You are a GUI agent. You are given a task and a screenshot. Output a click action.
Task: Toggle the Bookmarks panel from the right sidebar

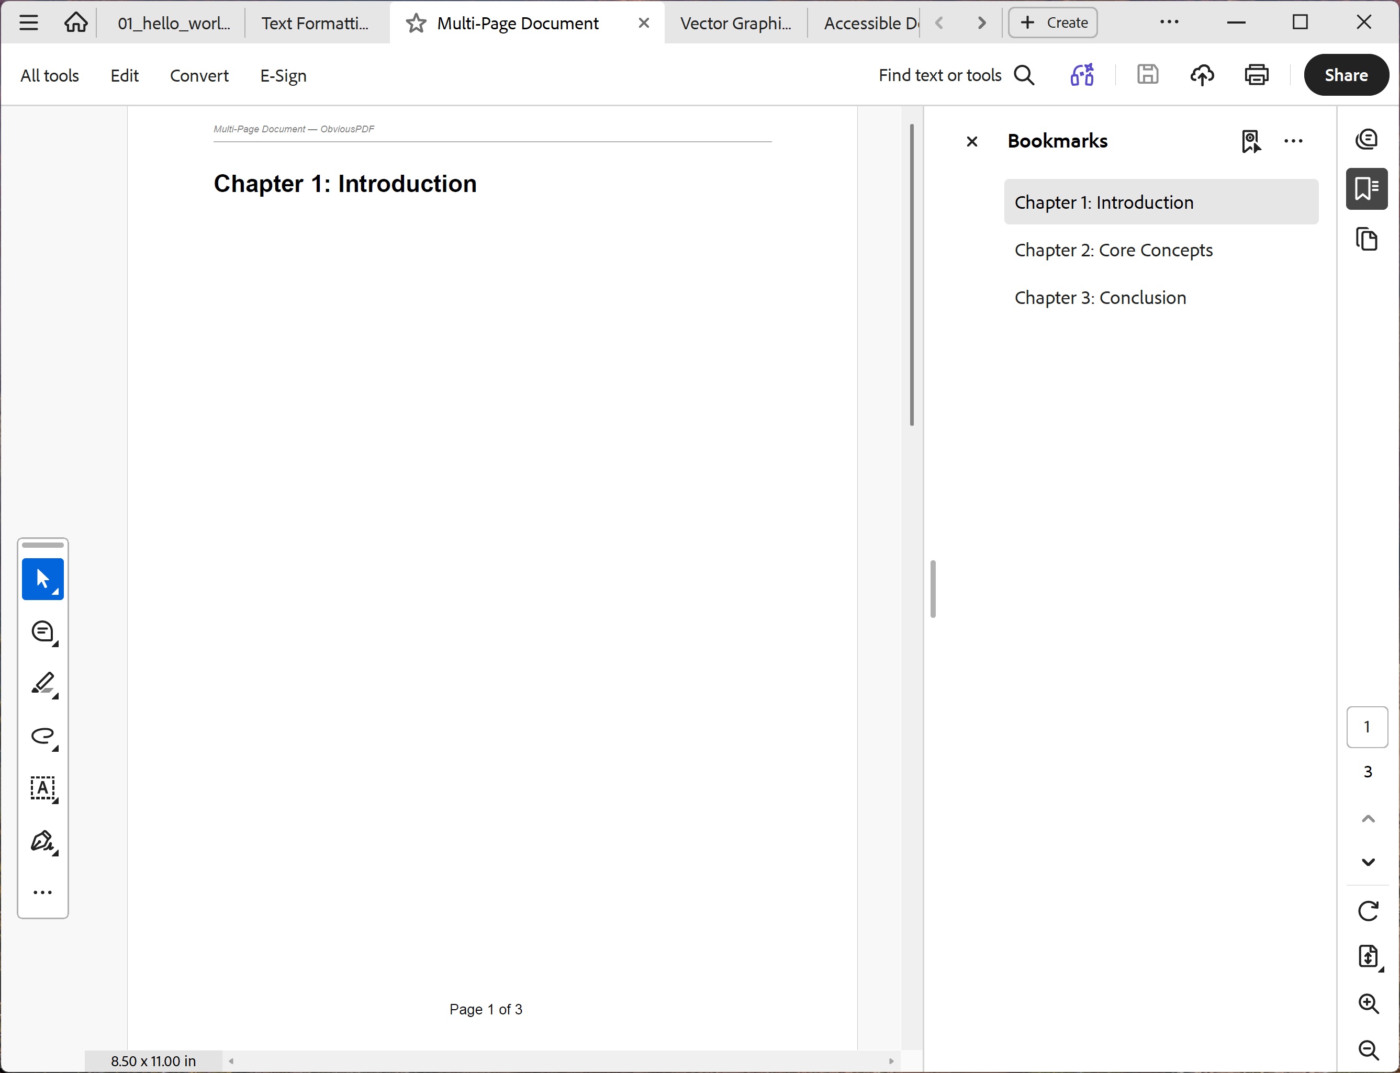pos(1367,188)
